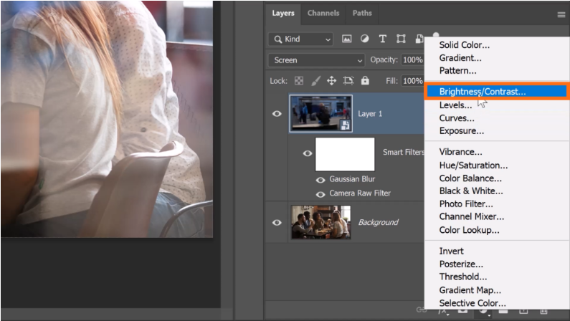Click the Smart Filters white mask thumbnail
This screenshot has width=570, height=321.
pyautogui.click(x=345, y=153)
